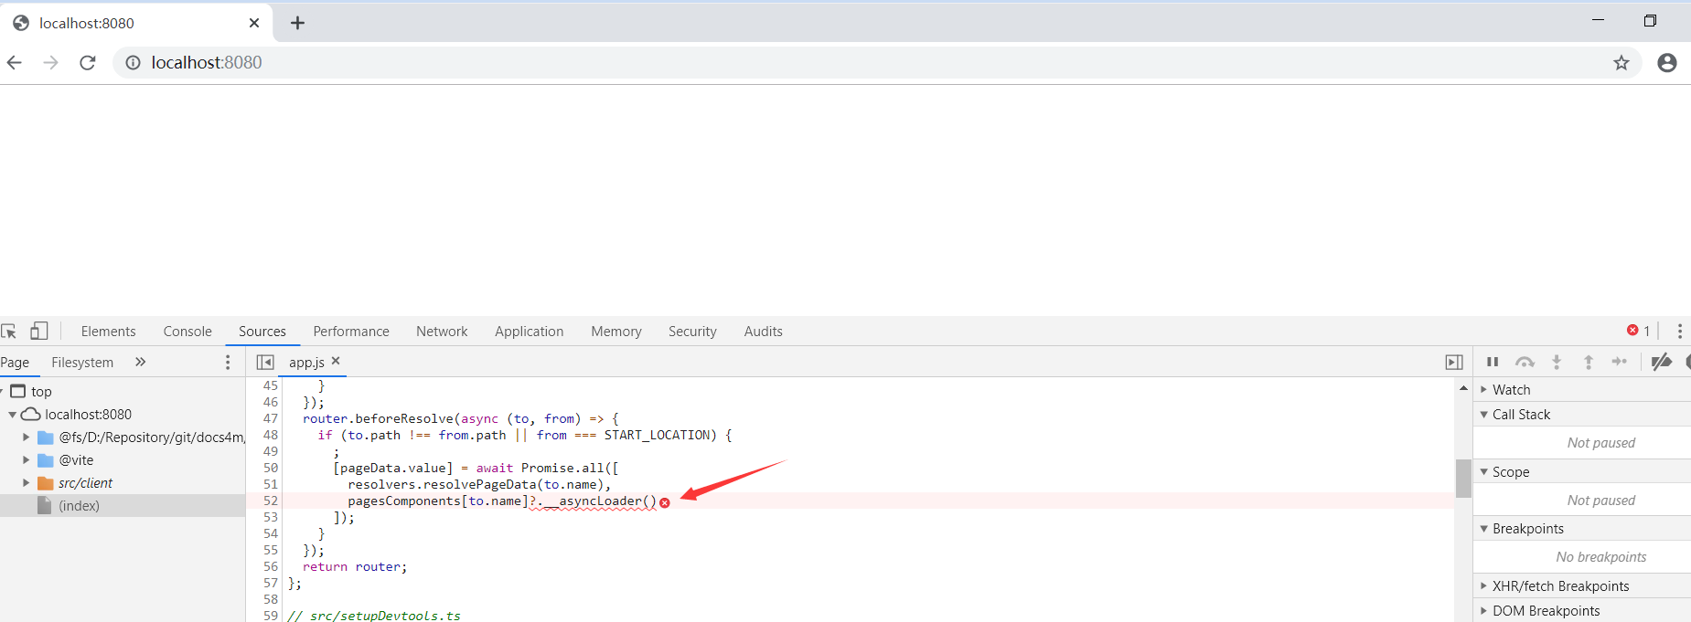Step over next function call
The height and width of the screenshot is (622, 1691).
coord(1525,362)
